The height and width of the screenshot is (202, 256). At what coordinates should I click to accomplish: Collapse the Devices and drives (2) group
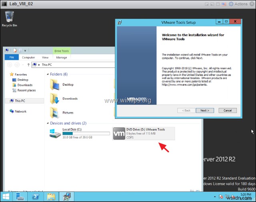(48, 123)
